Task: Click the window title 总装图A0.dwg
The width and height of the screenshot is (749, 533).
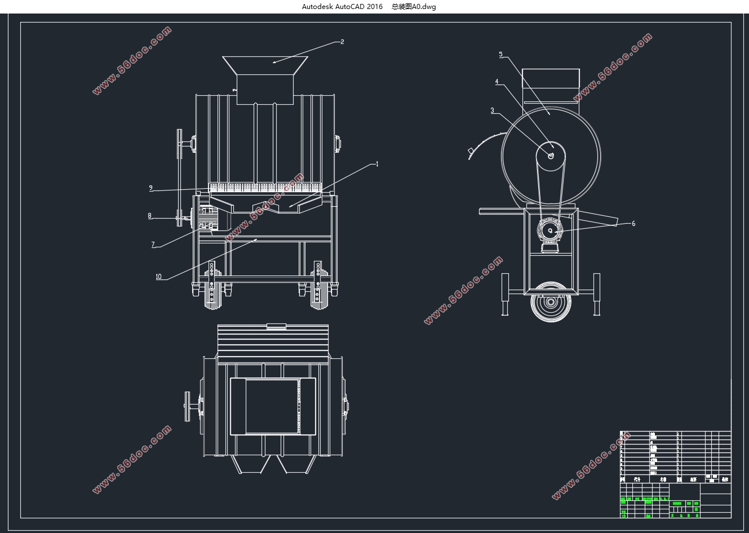Action: click(414, 7)
